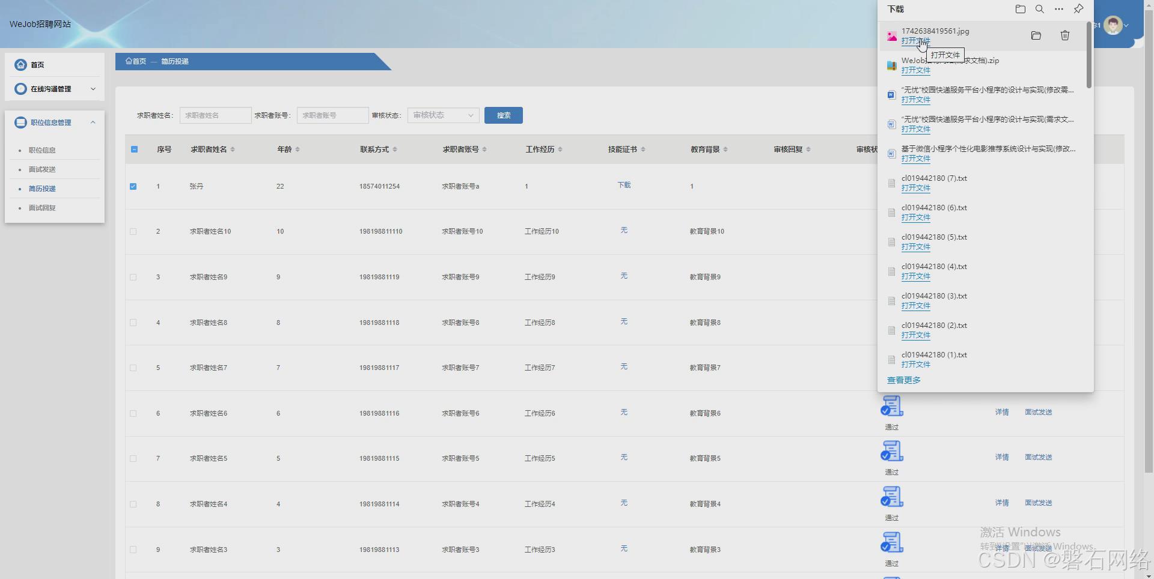Image resolution: width=1154 pixels, height=579 pixels.
Task: Pin the downloads panel
Action: coord(1078,9)
